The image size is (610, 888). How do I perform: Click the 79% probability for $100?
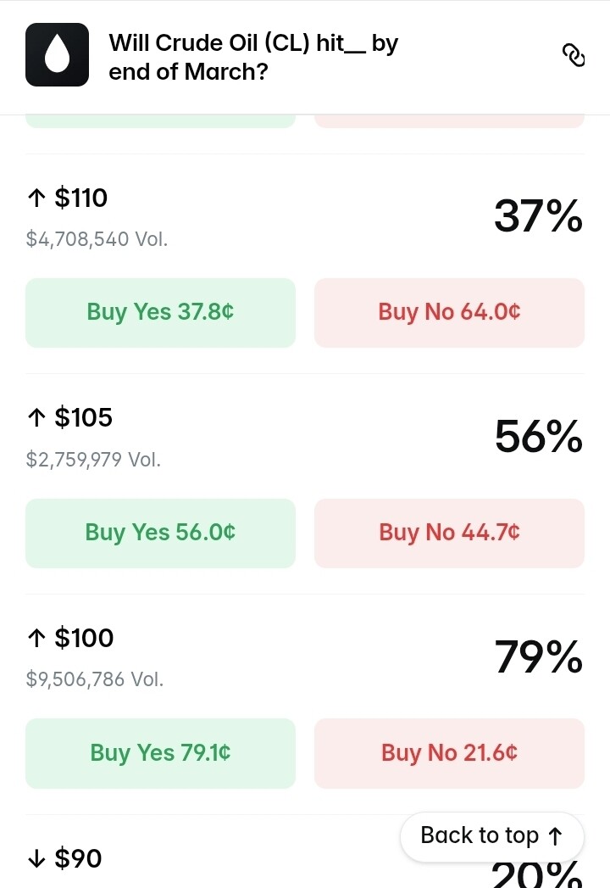coord(538,657)
